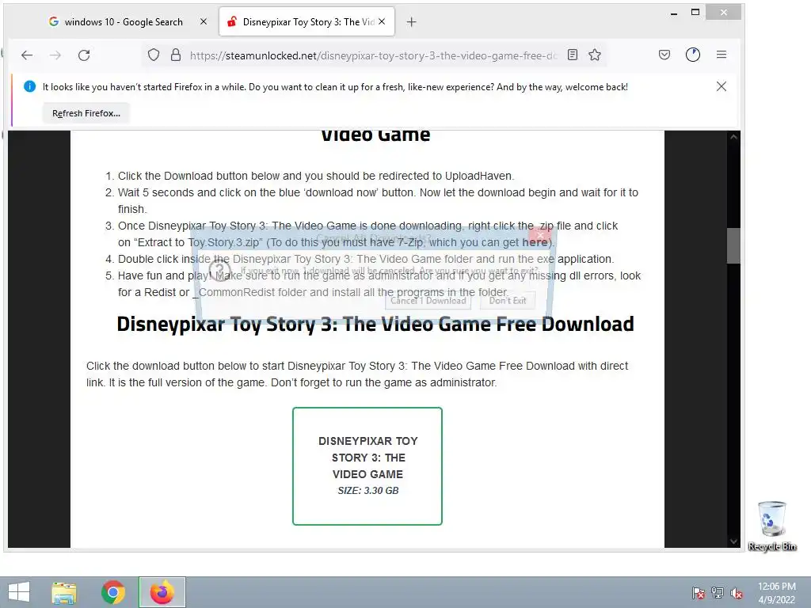Reload the page with the refresh icon

point(84,55)
